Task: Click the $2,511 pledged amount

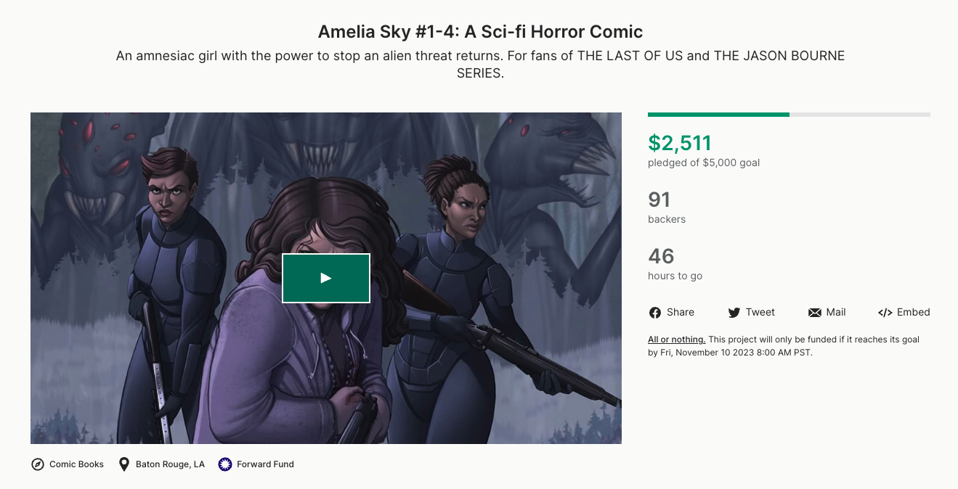Action: point(680,143)
